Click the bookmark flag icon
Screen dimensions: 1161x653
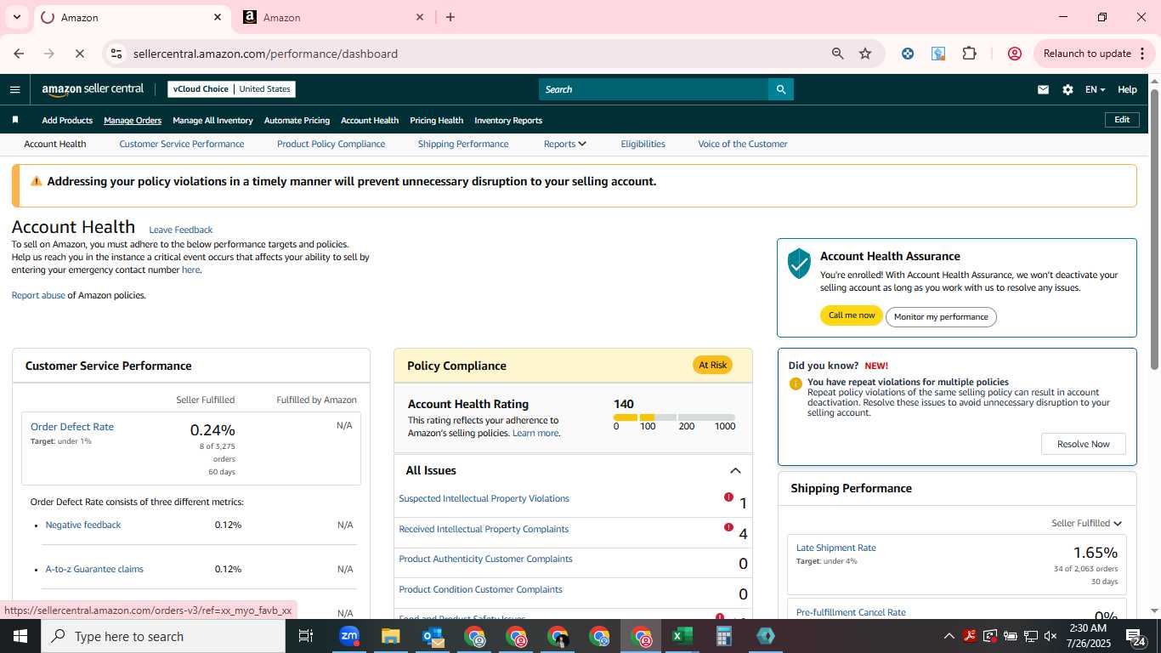point(15,120)
